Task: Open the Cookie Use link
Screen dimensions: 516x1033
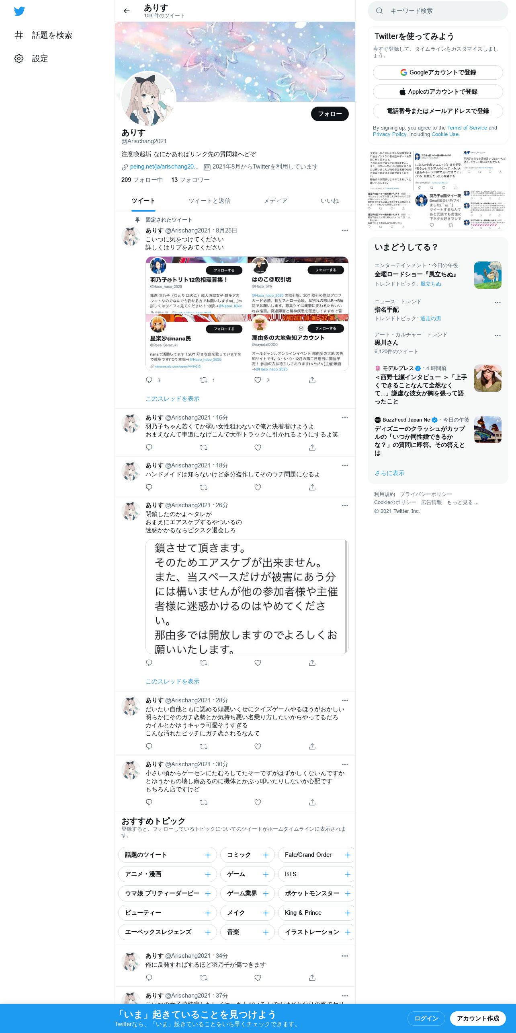Action: tap(445, 134)
